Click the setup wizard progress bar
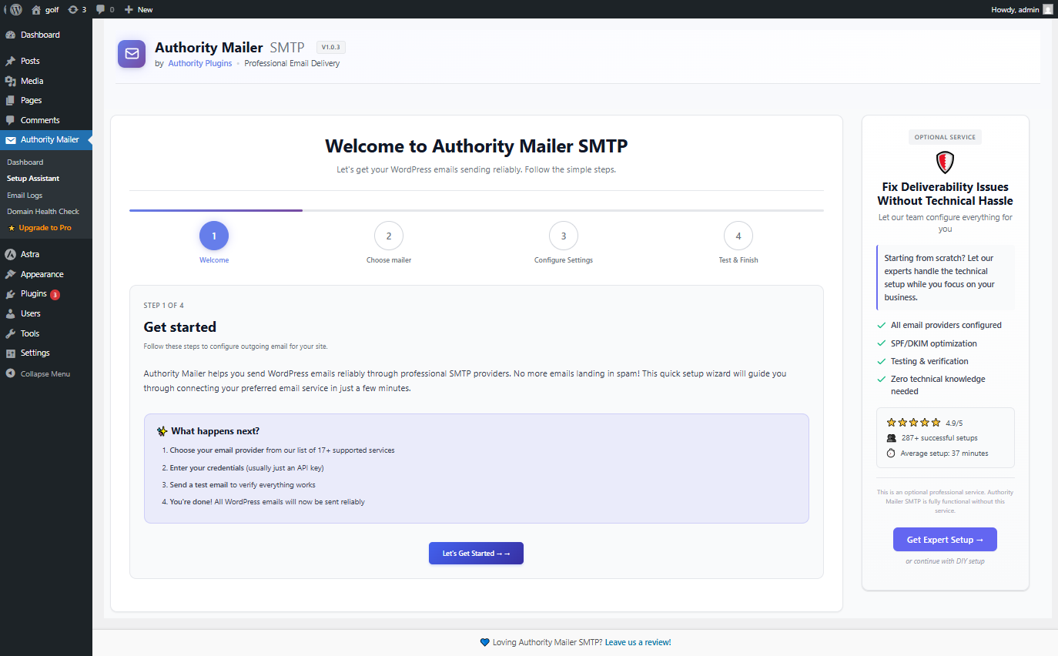1058x656 pixels. [x=477, y=210]
